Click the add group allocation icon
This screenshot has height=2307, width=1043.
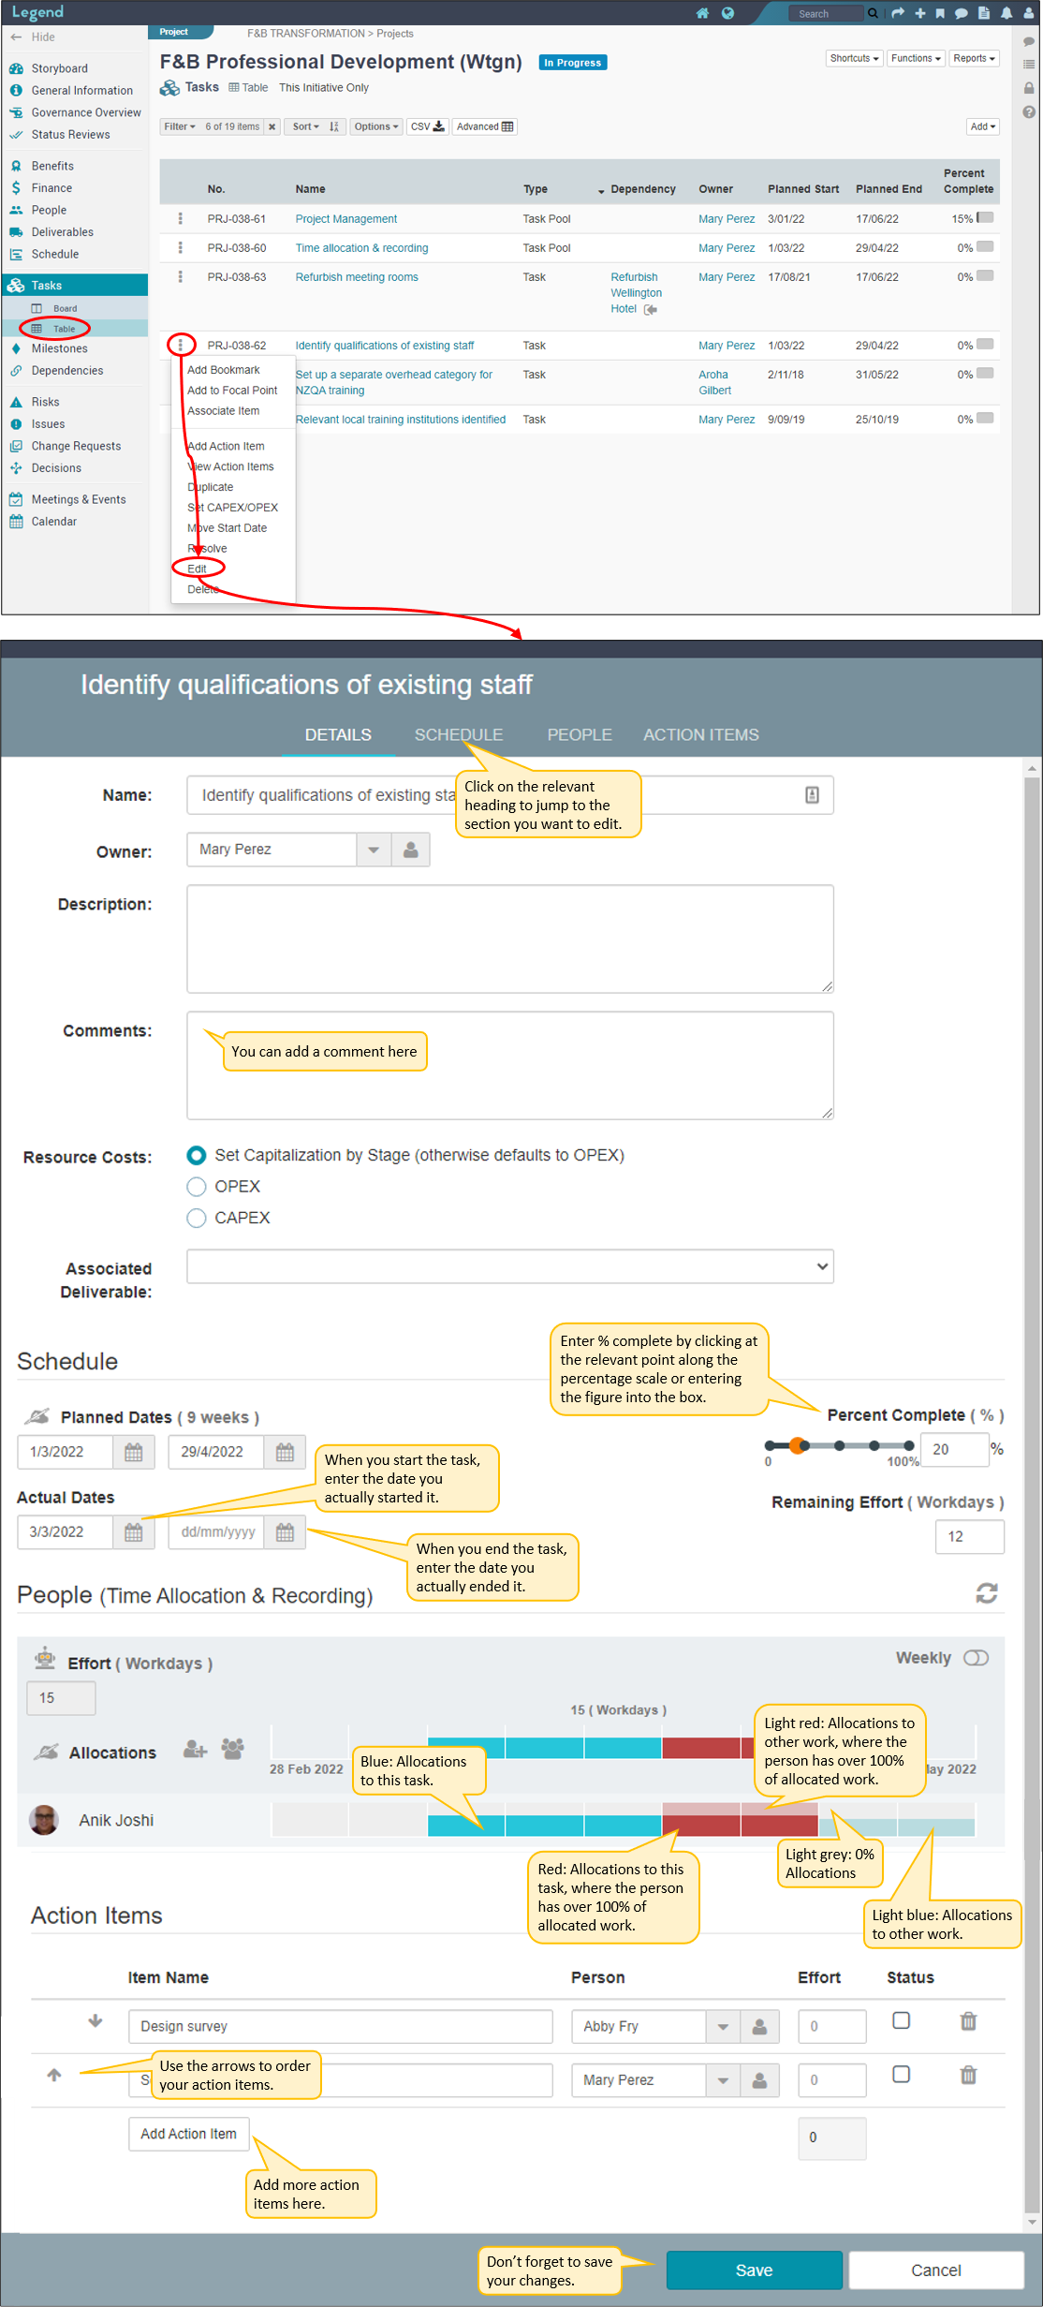(233, 1748)
